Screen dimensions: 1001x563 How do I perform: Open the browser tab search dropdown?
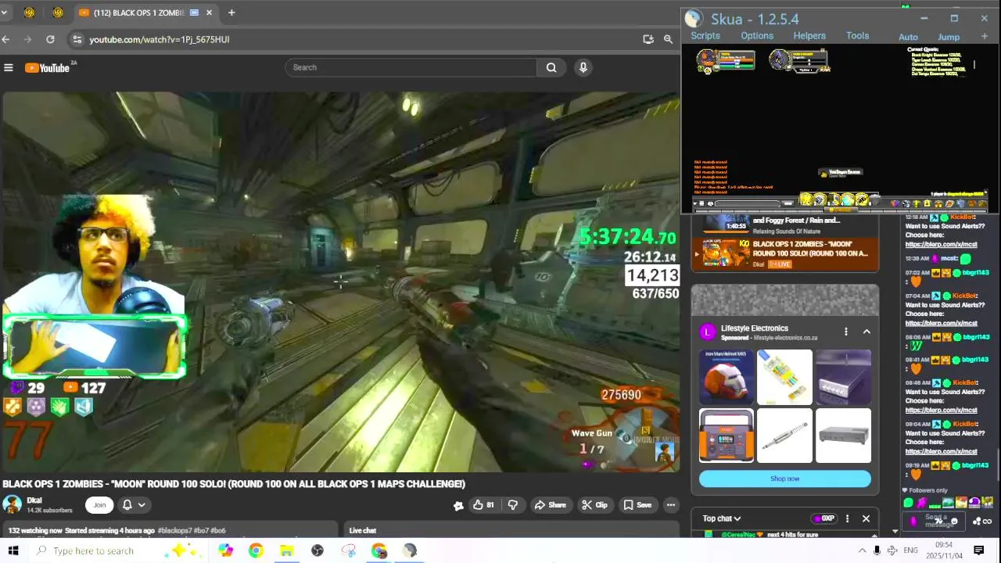click(4, 13)
